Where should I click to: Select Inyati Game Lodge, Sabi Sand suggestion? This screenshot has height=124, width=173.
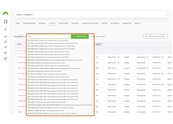60,105
